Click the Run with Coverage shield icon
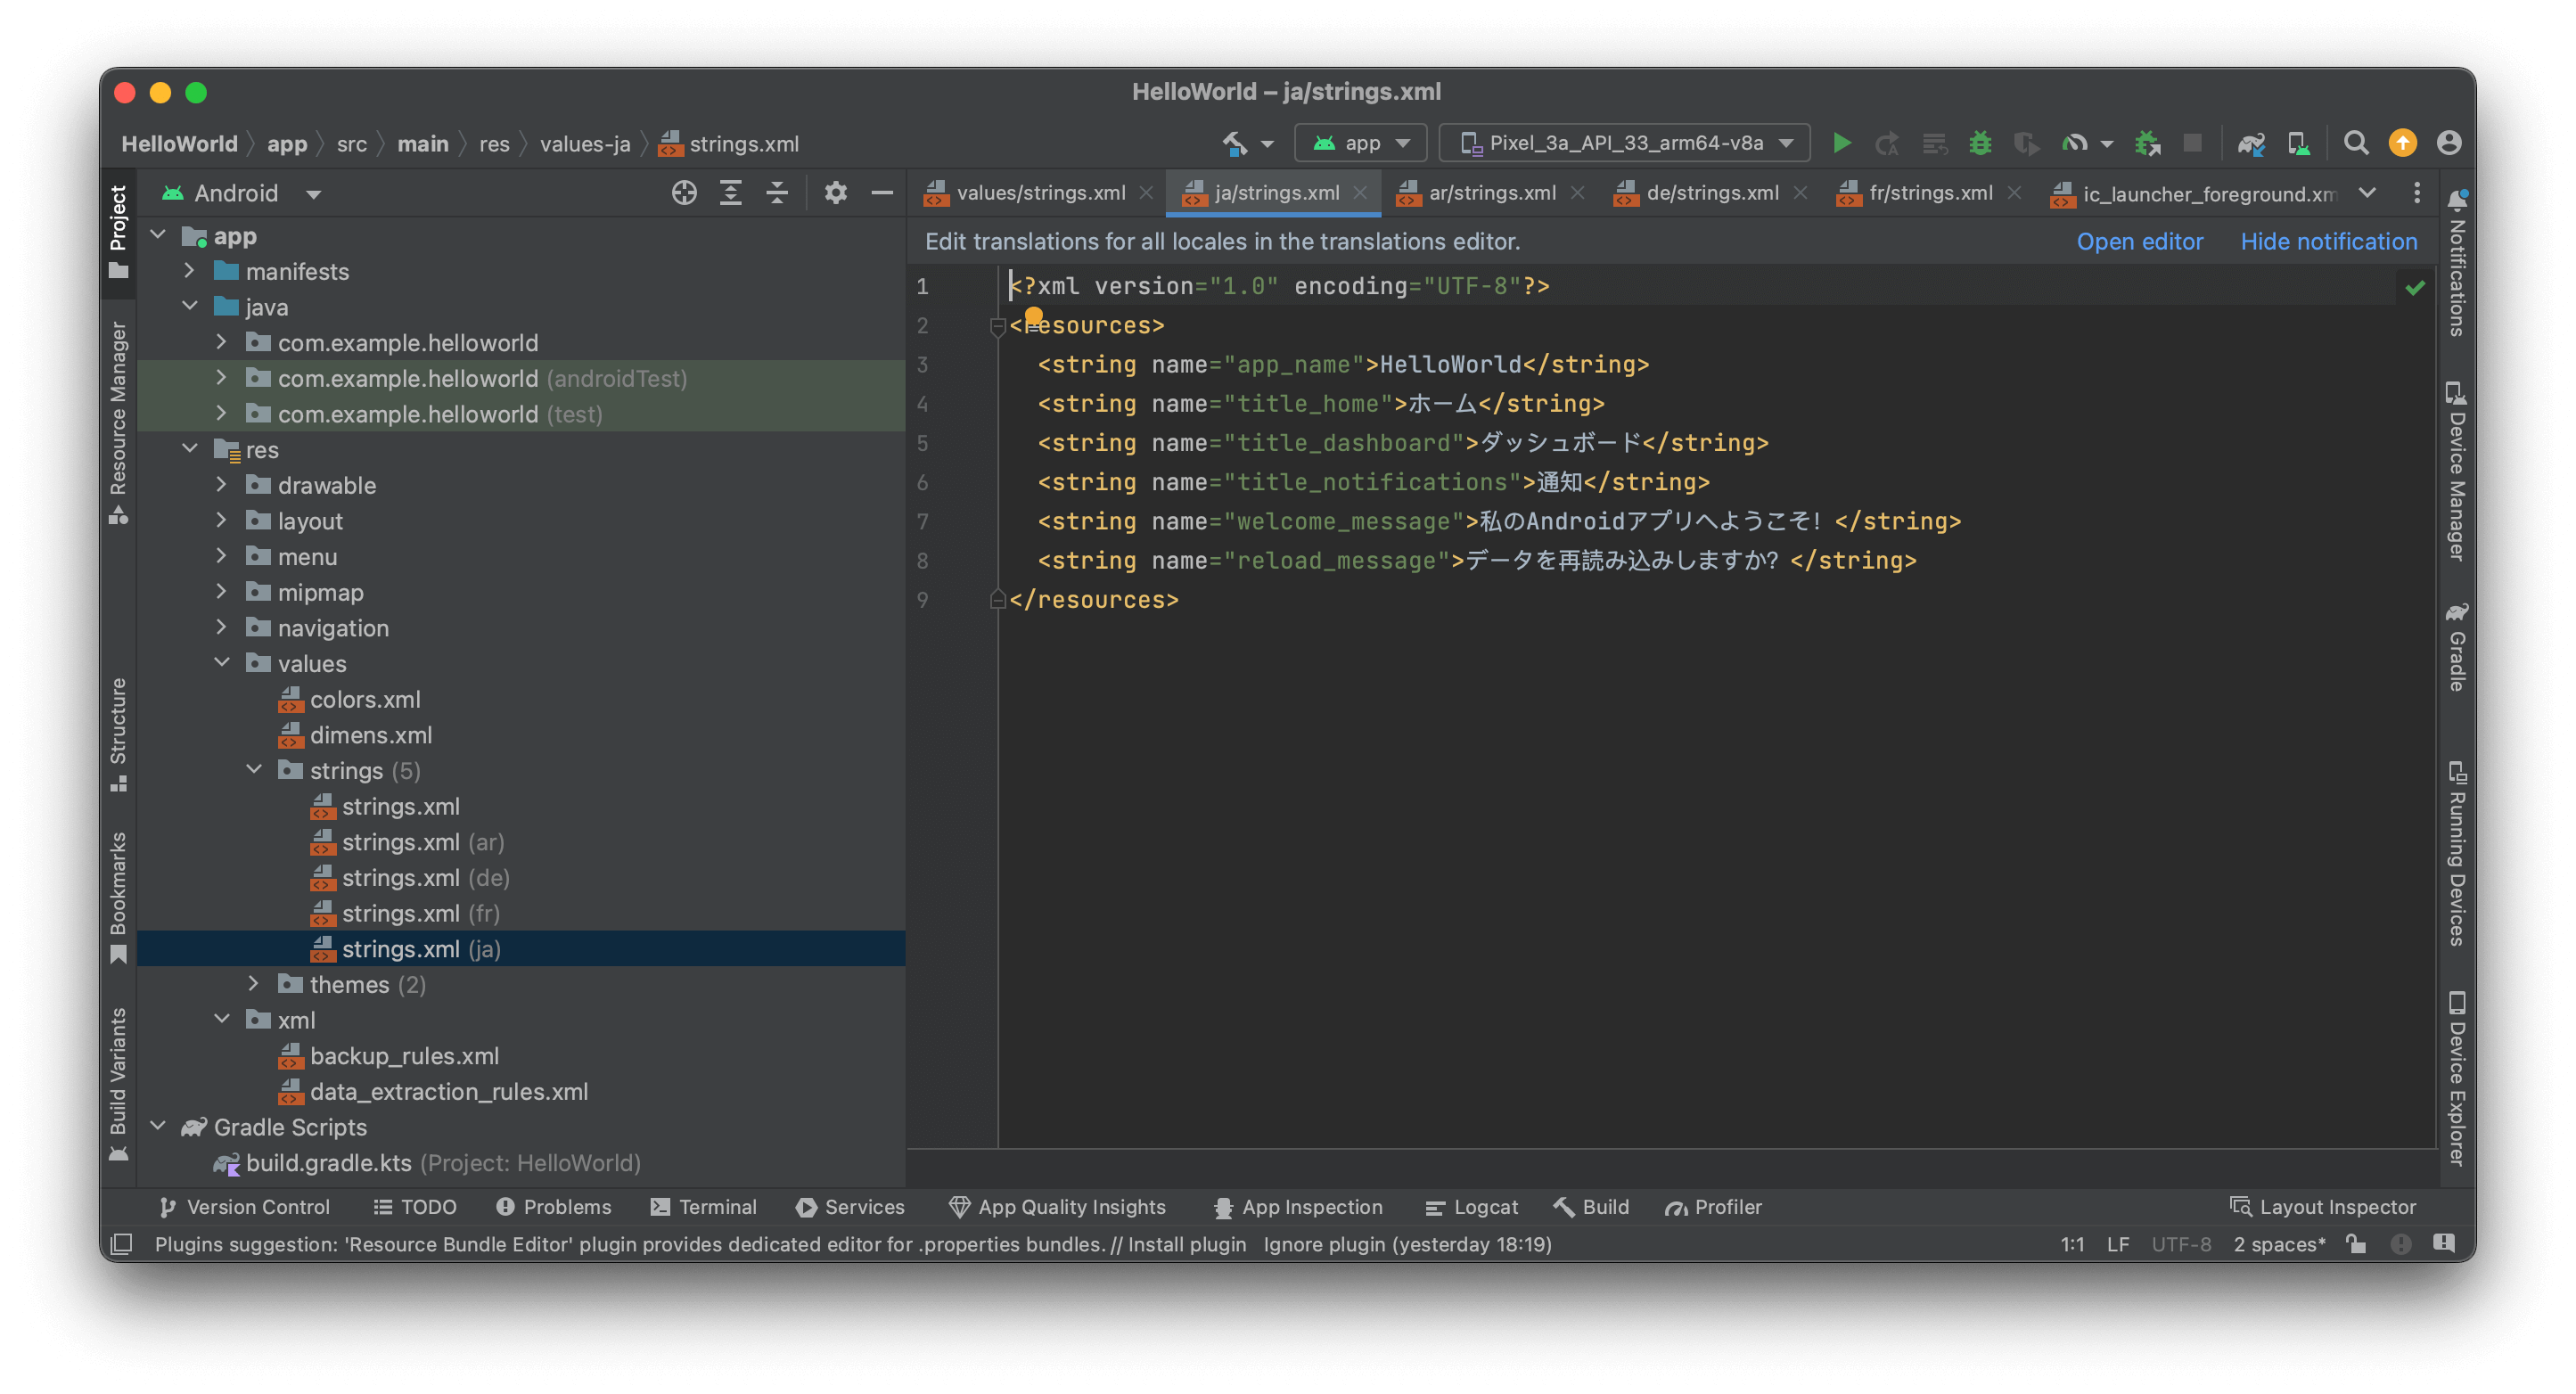The image size is (2576, 1394). [2026, 143]
